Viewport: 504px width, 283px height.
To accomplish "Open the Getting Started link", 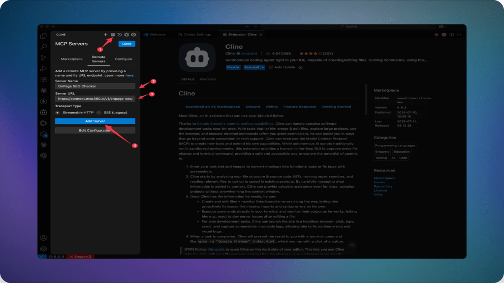I will [337, 107].
